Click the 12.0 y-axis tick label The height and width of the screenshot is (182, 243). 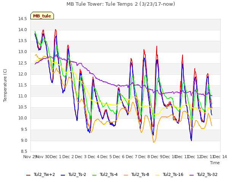[22, 74]
